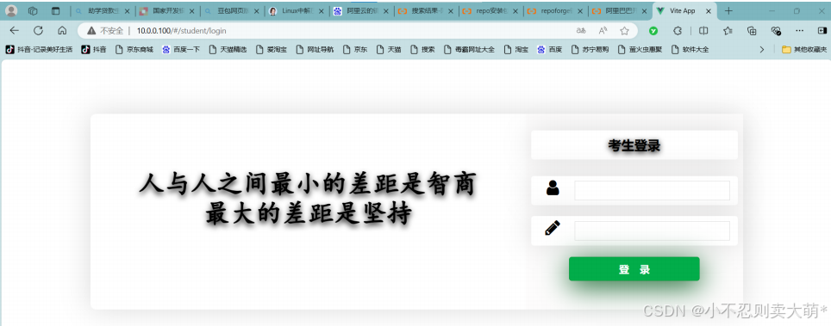This screenshot has height=326, width=831.
Task: Toggle the browser sidebar icon
Action: [822, 31]
